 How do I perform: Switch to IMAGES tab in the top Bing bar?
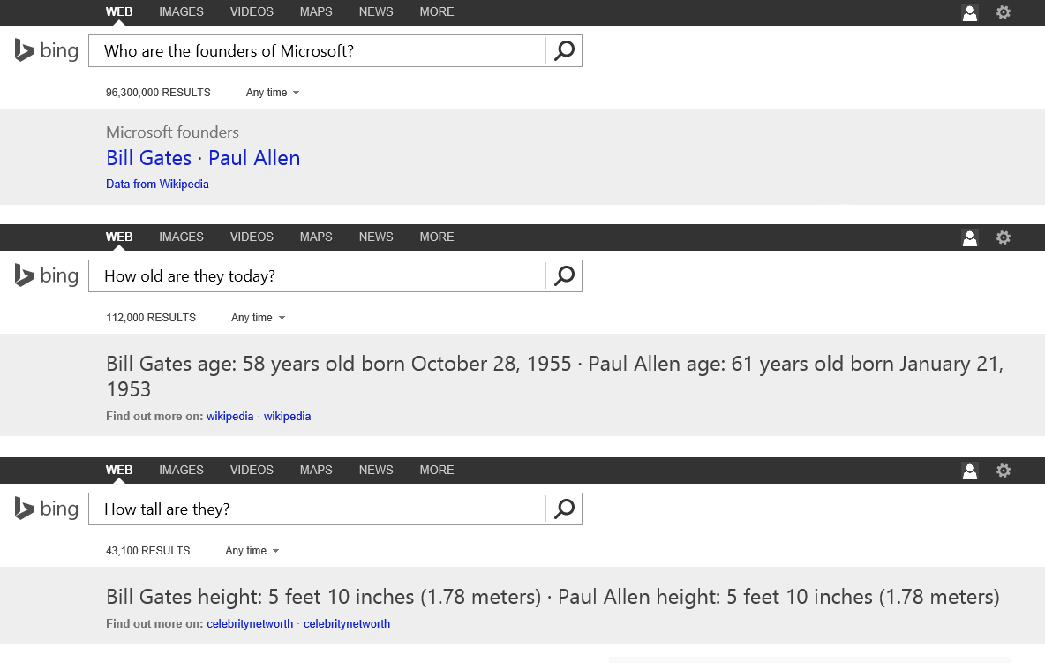coord(181,12)
